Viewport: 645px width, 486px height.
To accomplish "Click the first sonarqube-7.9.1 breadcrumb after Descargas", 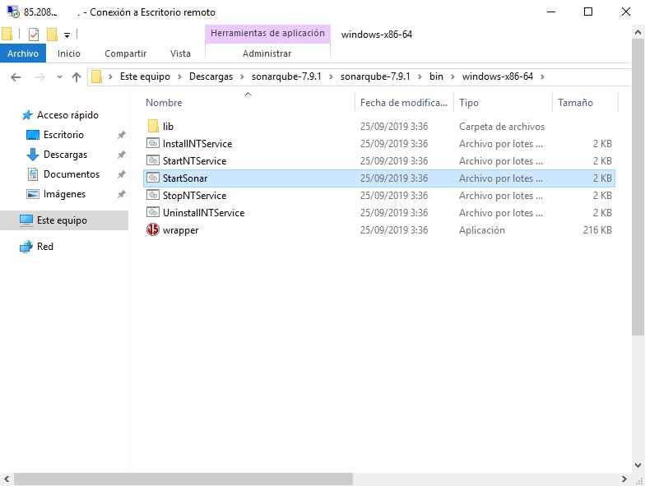I will pos(286,77).
